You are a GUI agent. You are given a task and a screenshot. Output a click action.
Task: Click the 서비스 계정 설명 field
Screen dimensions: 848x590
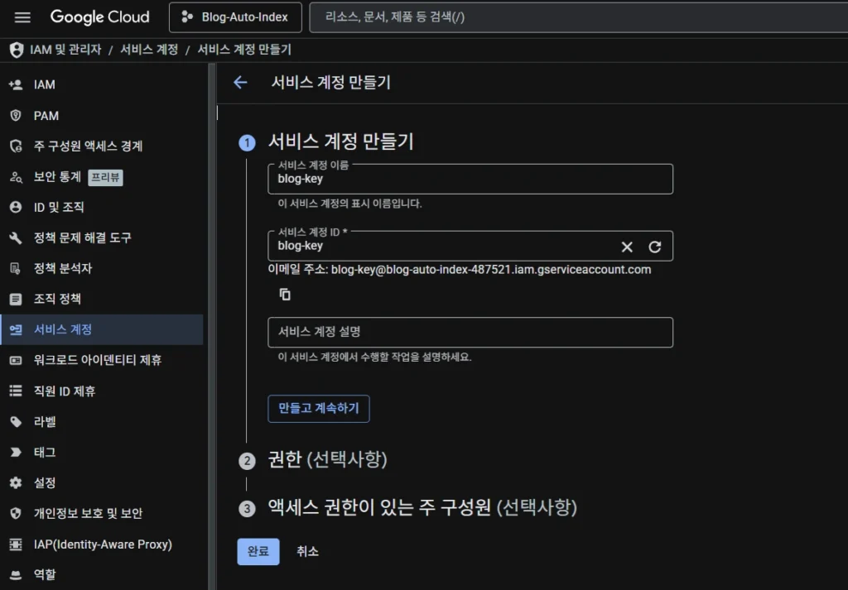[470, 333]
